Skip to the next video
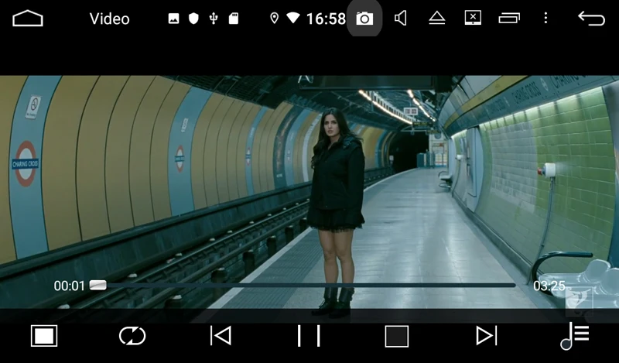619x363 pixels. [x=487, y=336]
